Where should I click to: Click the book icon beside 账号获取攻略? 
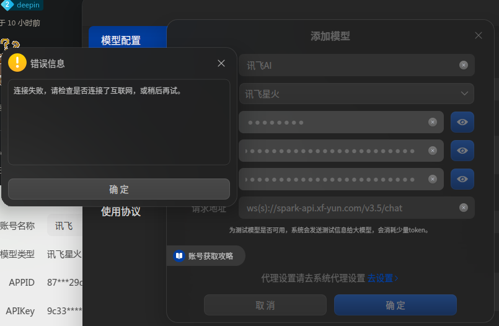(179, 256)
